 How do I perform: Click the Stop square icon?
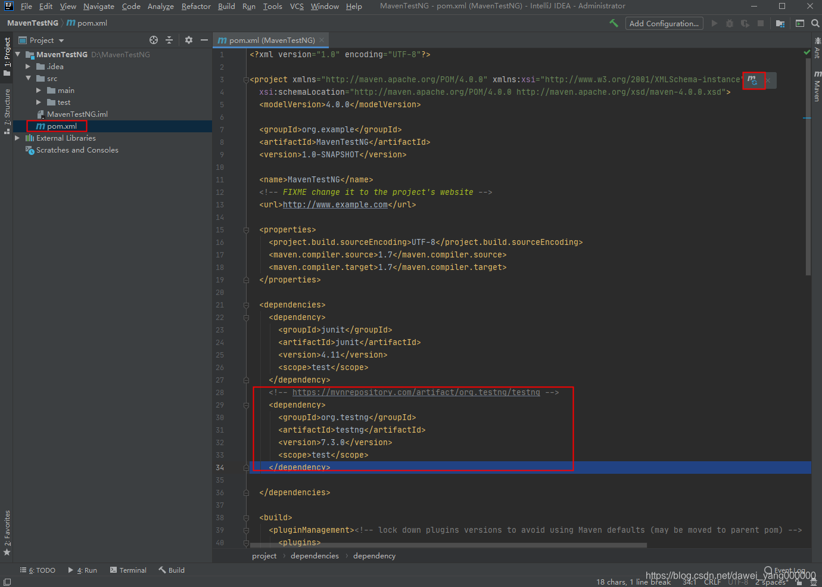[x=761, y=23]
